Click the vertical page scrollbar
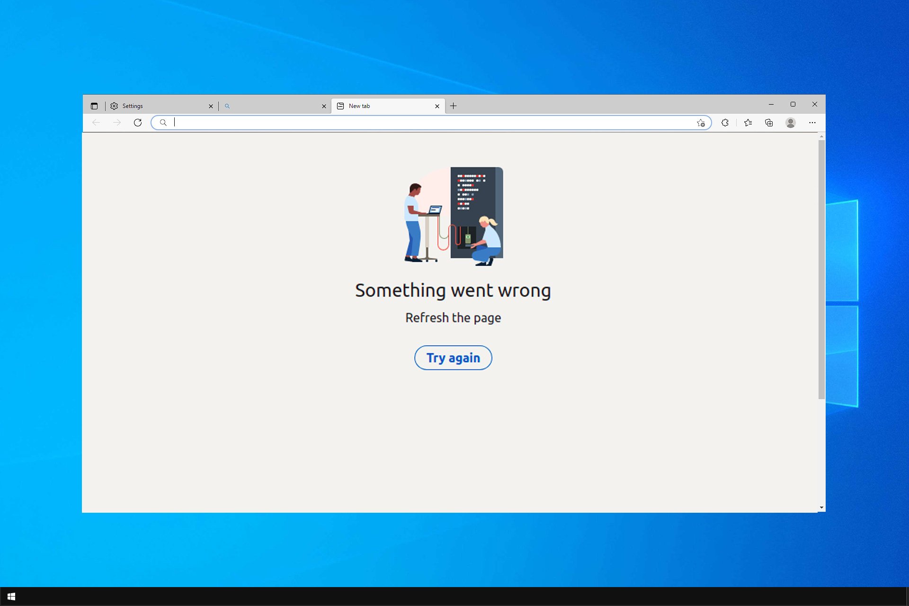The width and height of the screenshot is (909, 606). click(x=821, y=270)
